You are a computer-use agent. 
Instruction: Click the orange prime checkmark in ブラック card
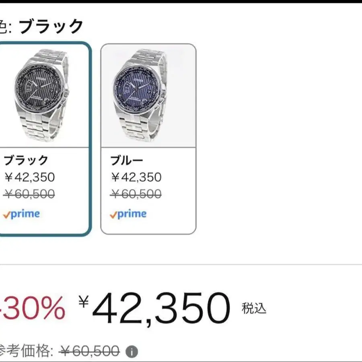(6, 215)
